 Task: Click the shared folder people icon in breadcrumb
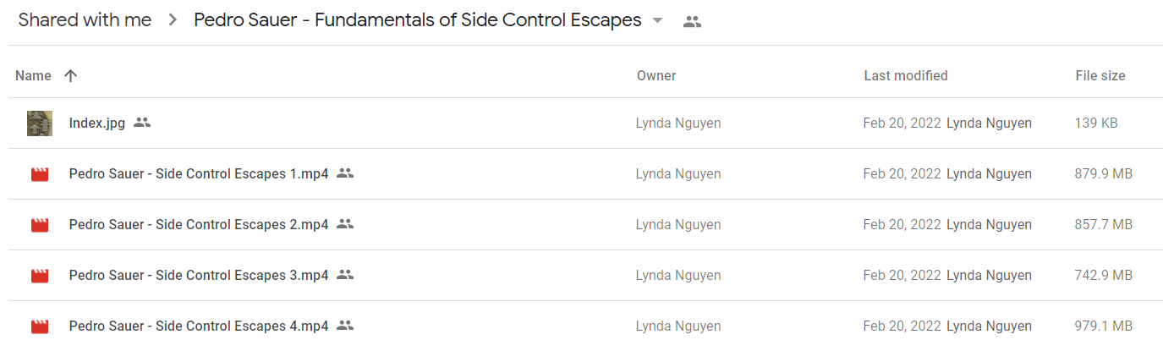(x=692, y=22)
